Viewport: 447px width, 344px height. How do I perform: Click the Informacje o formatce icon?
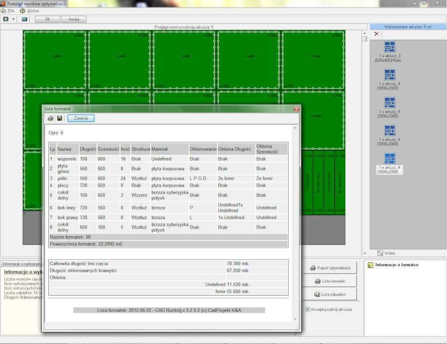371,265
